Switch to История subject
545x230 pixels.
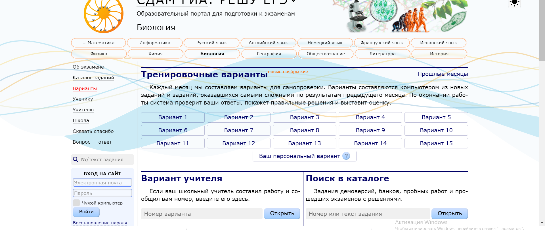[x=439, y=54]
